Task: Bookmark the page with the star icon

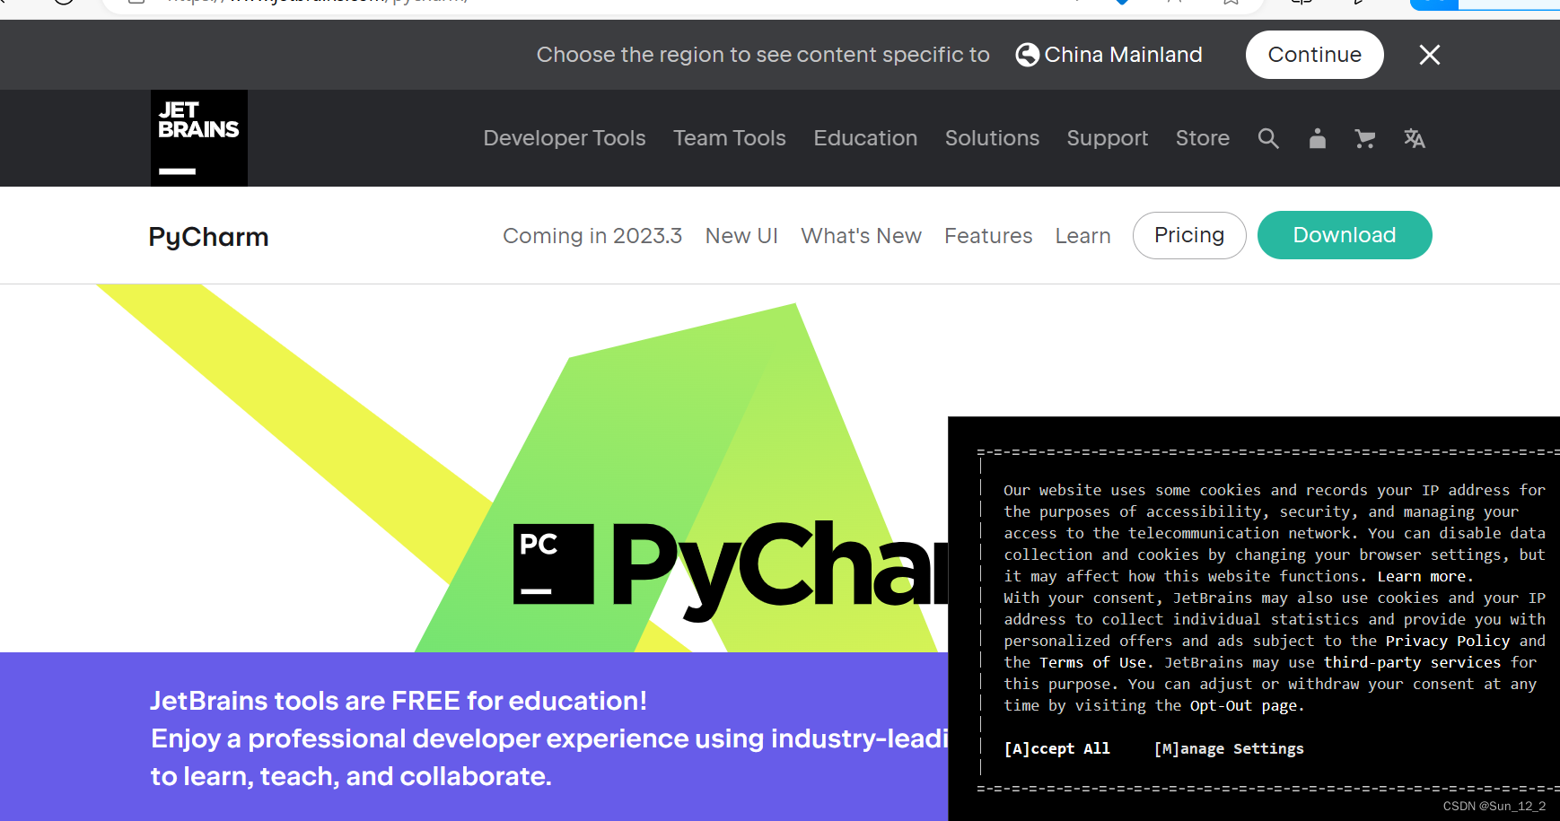Action: click(1230, 2)
